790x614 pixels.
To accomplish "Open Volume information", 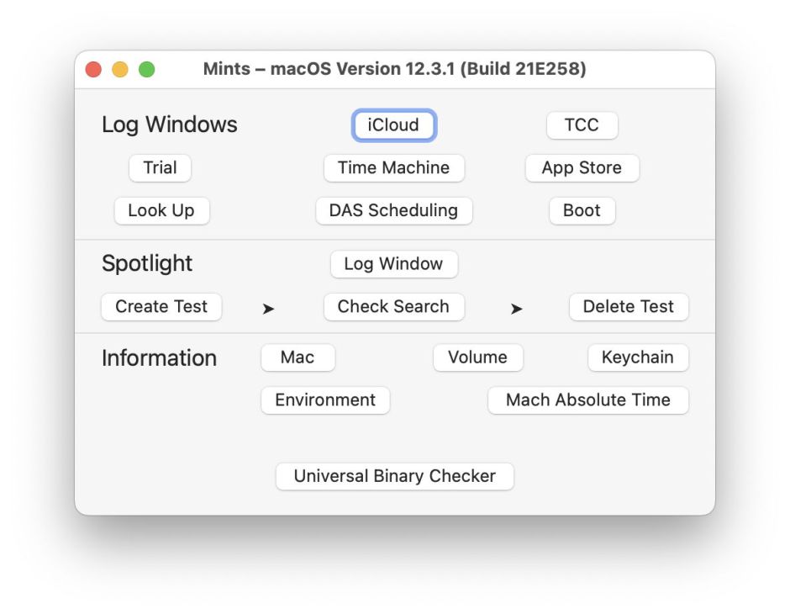I will tap(477, 357).
